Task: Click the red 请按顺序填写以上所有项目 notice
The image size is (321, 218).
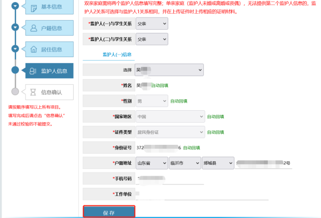Action: coord(35,107)
